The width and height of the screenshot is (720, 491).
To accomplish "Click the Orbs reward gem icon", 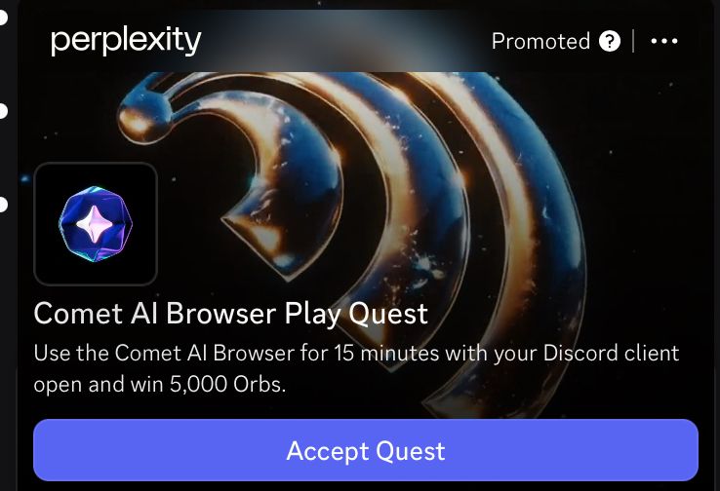I will pos(96,224).
